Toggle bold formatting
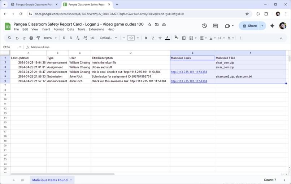Viewport: 291px width, 184px height. [x=146, y=38]
